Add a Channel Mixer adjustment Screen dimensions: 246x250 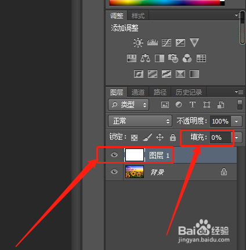[x=187, y=58]
